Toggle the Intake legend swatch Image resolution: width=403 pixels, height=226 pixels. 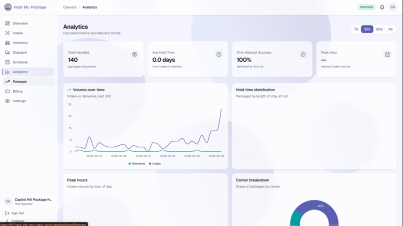(150, 164)
